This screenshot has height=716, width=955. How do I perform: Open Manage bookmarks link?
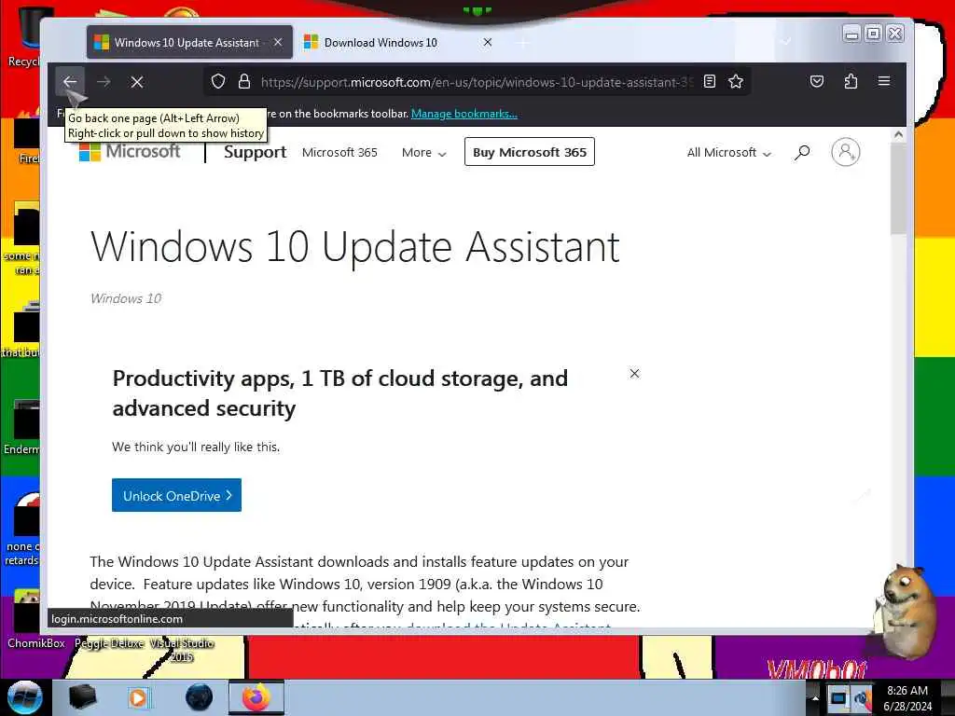(x=464, y=114)
